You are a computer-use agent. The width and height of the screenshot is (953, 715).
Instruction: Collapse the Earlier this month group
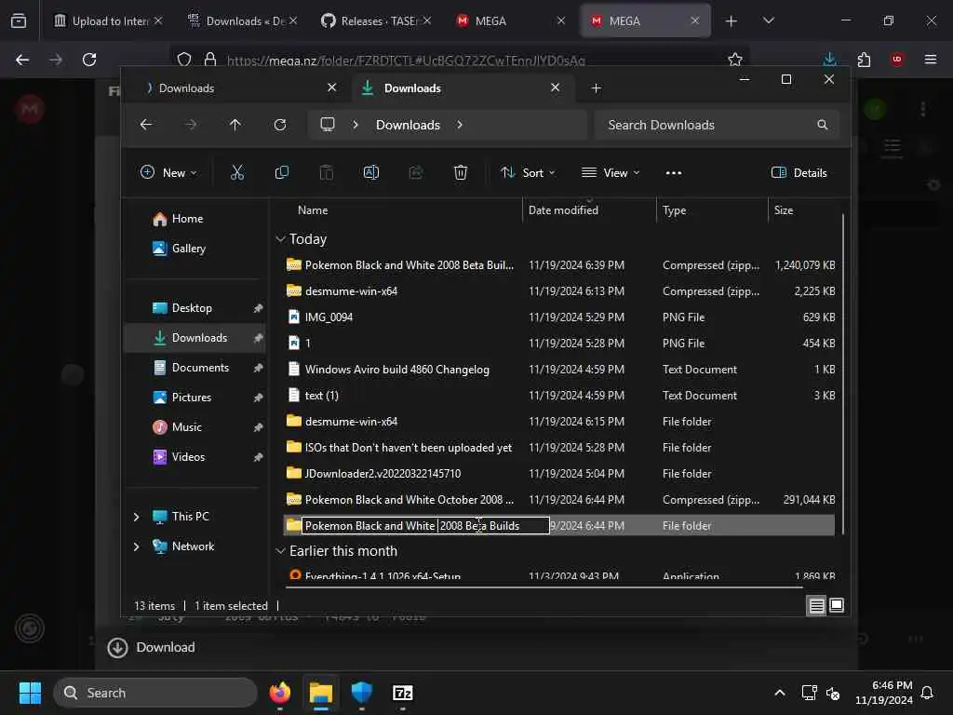(280, 551)
